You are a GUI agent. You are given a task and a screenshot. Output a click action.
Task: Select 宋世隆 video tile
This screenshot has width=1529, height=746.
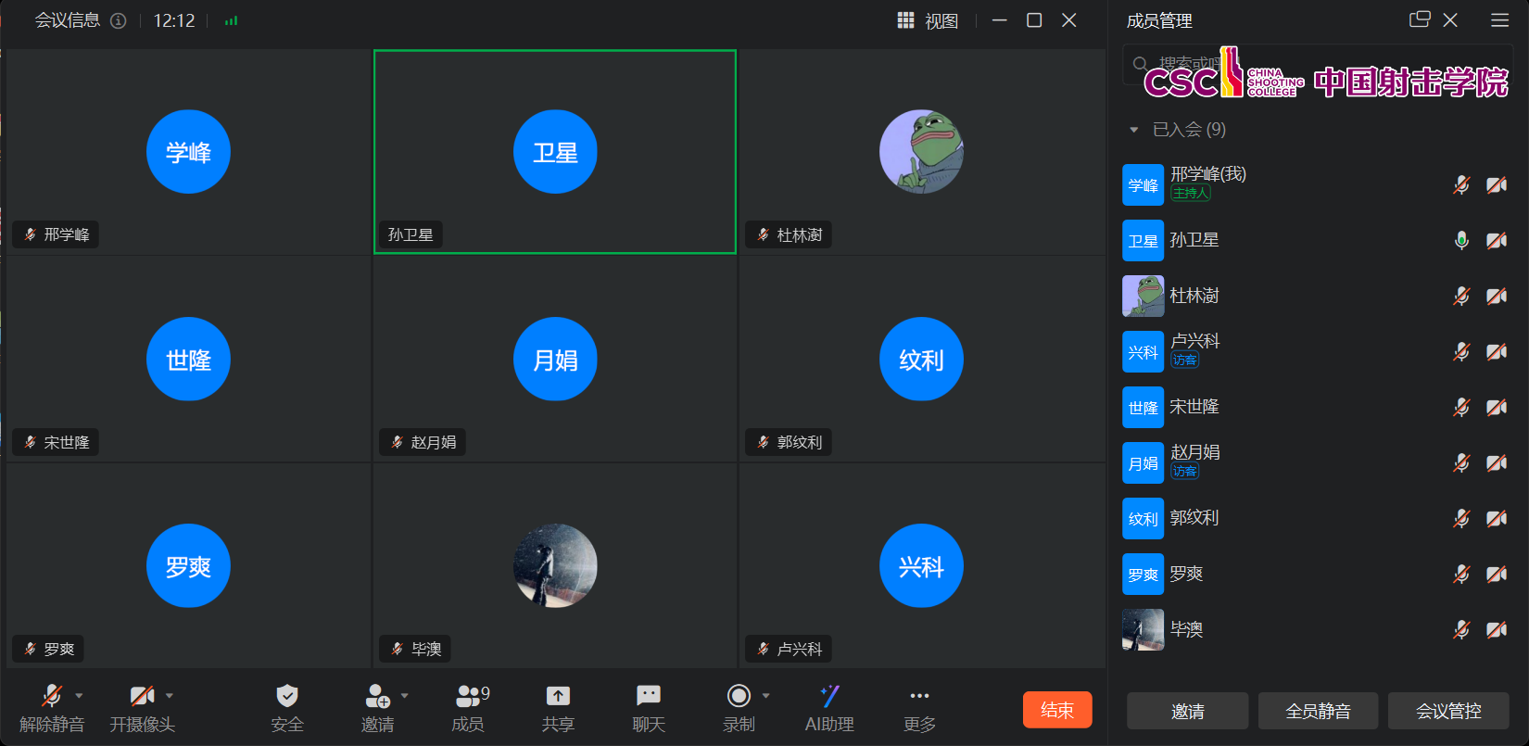188,360
